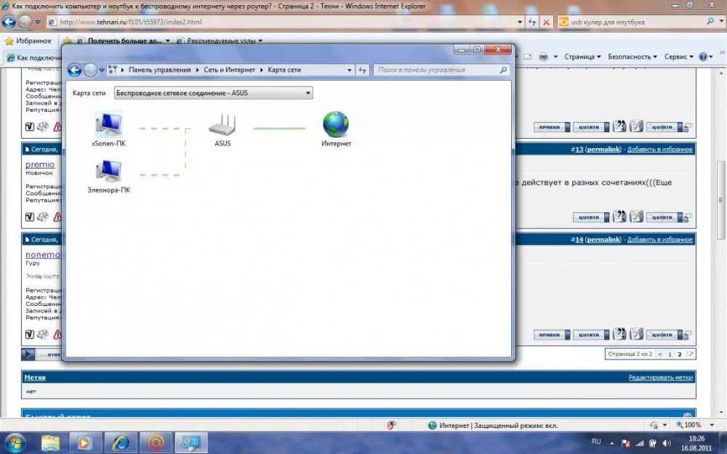
Task: Click search magnifier in Control Panel
Action: click(x=504, y=70)
